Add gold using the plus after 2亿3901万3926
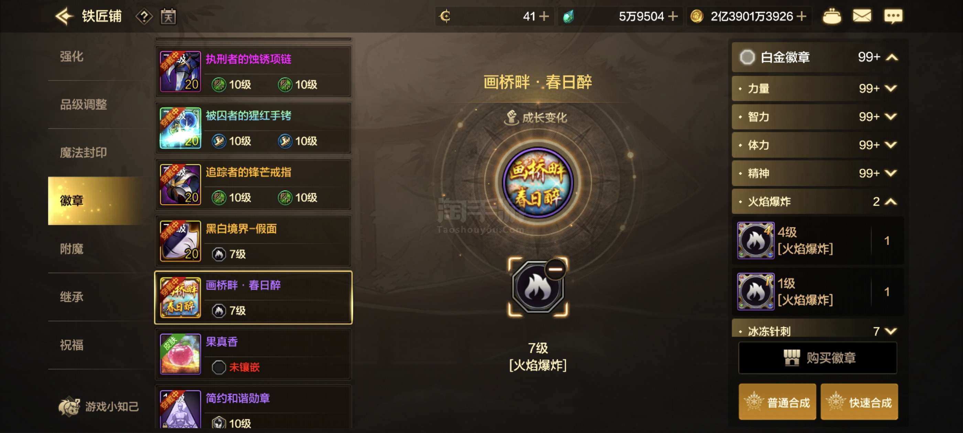This screenshot has width=963, height=433. coord(801,16)
